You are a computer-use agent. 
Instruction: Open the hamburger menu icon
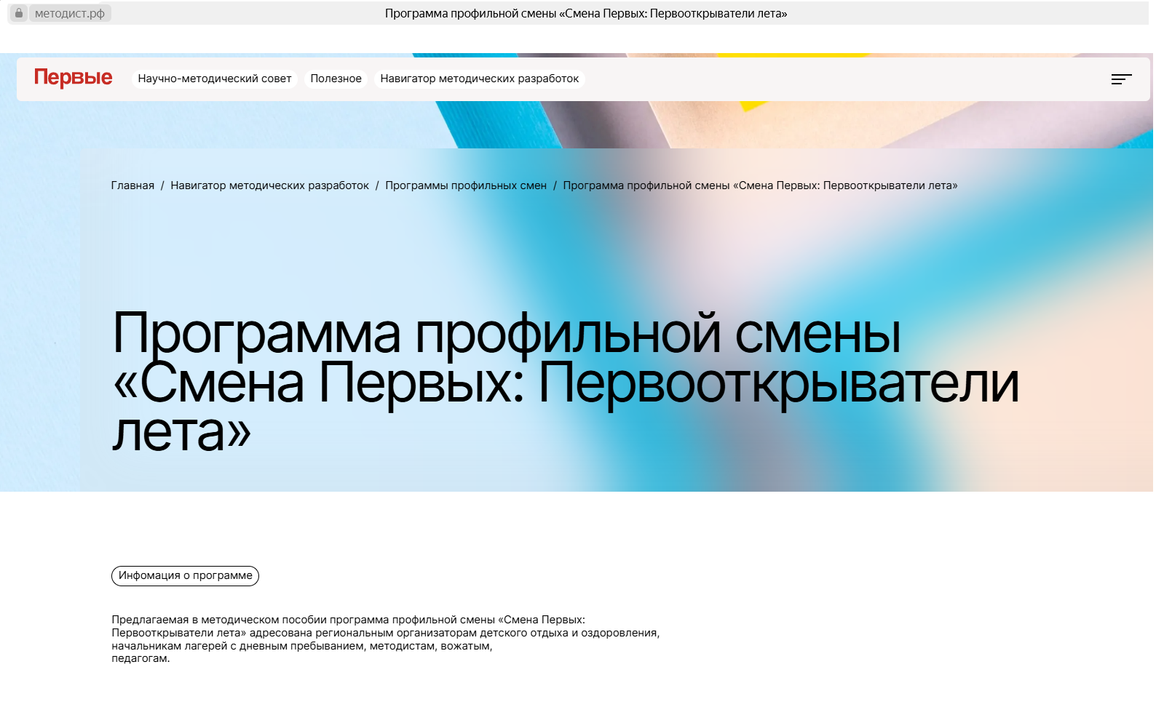tap(1121, 79)
